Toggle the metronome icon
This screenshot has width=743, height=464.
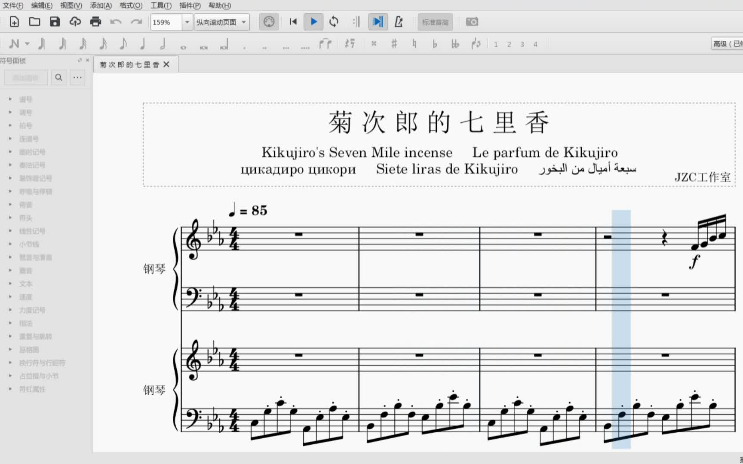(x=399, y=22)
